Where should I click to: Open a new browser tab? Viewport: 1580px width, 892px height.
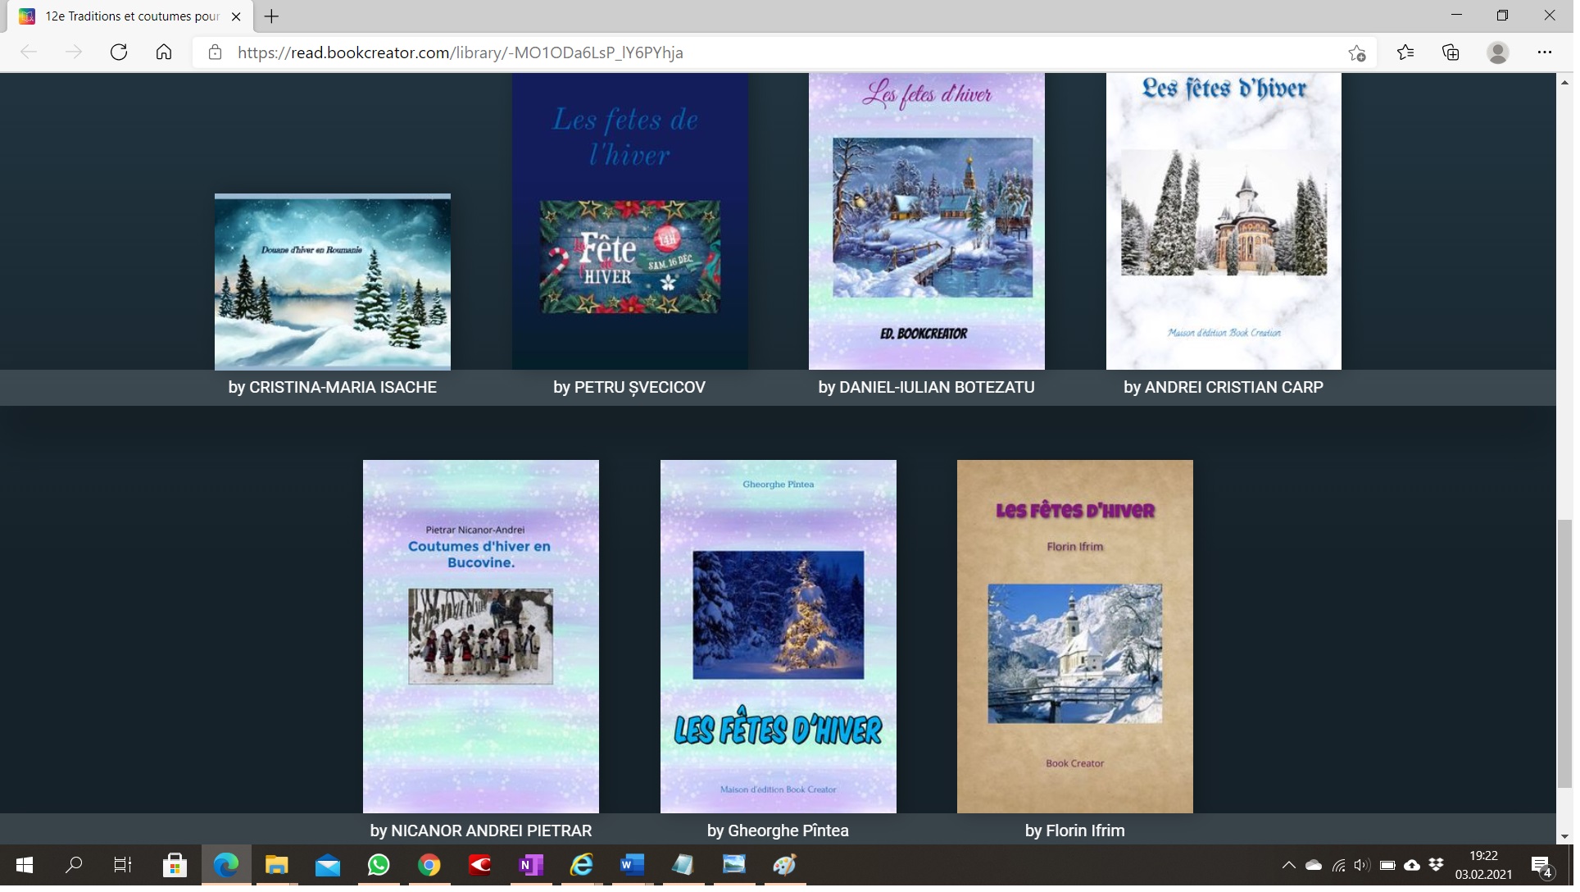tap(272, 16)
